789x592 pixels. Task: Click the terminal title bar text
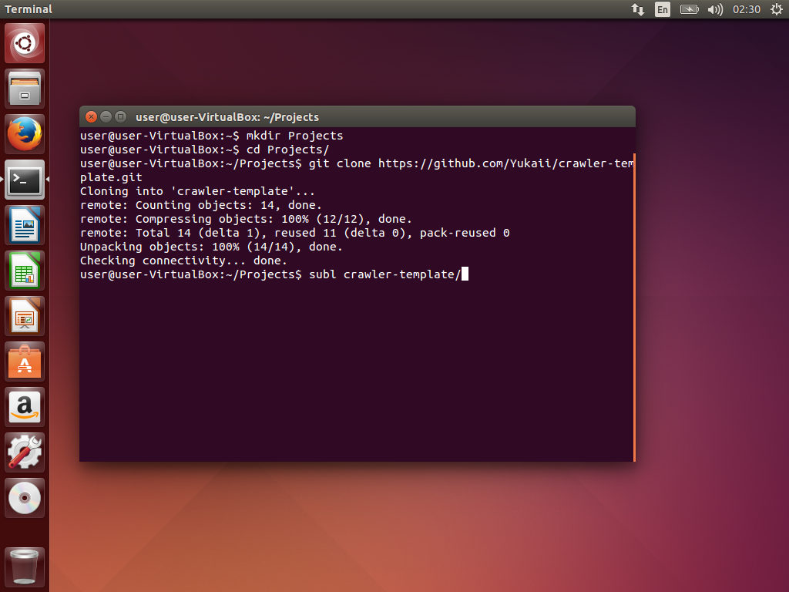tap(227, 117)
